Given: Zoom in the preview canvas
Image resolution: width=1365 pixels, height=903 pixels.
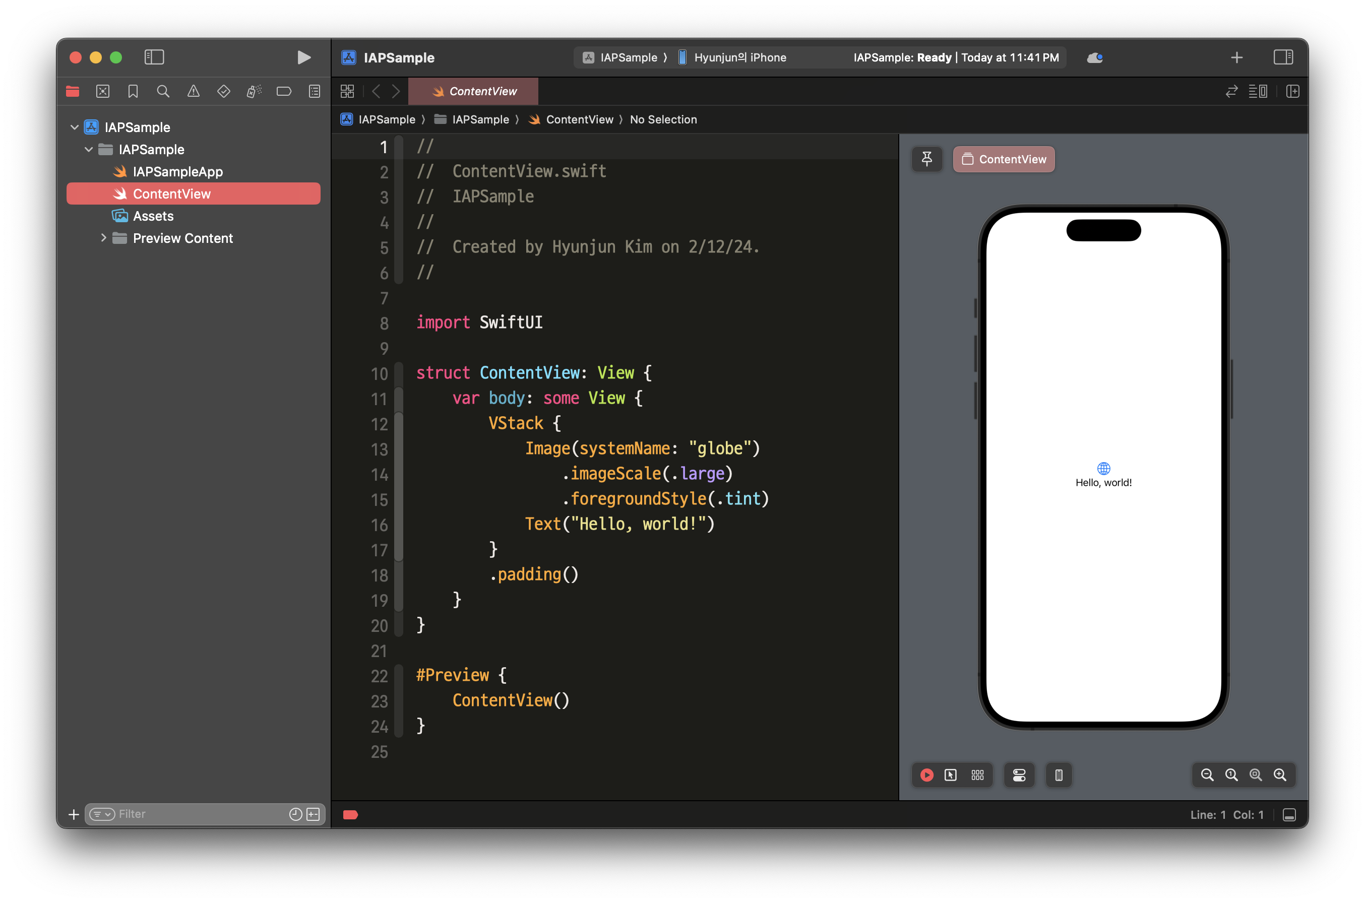Looking at the screenshot, I should click(1280, 775).
